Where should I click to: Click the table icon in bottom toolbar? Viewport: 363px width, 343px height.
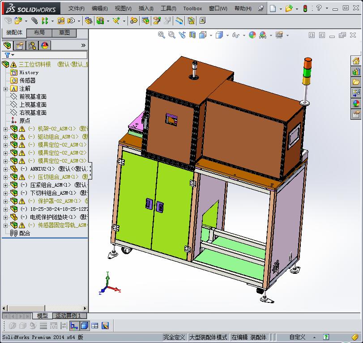pos(95,326)
